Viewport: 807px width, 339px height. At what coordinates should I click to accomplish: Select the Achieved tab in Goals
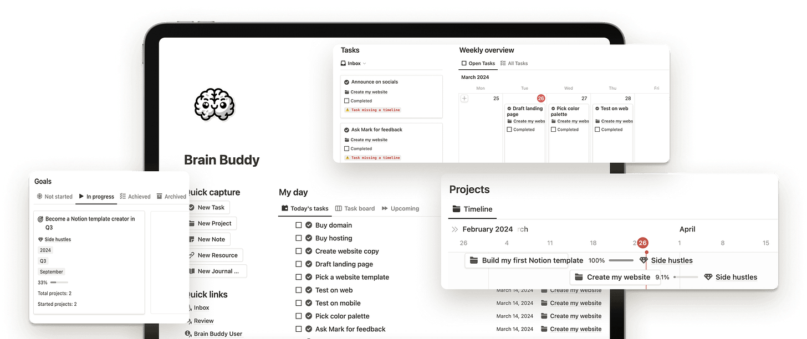click(x=135, y=197)
